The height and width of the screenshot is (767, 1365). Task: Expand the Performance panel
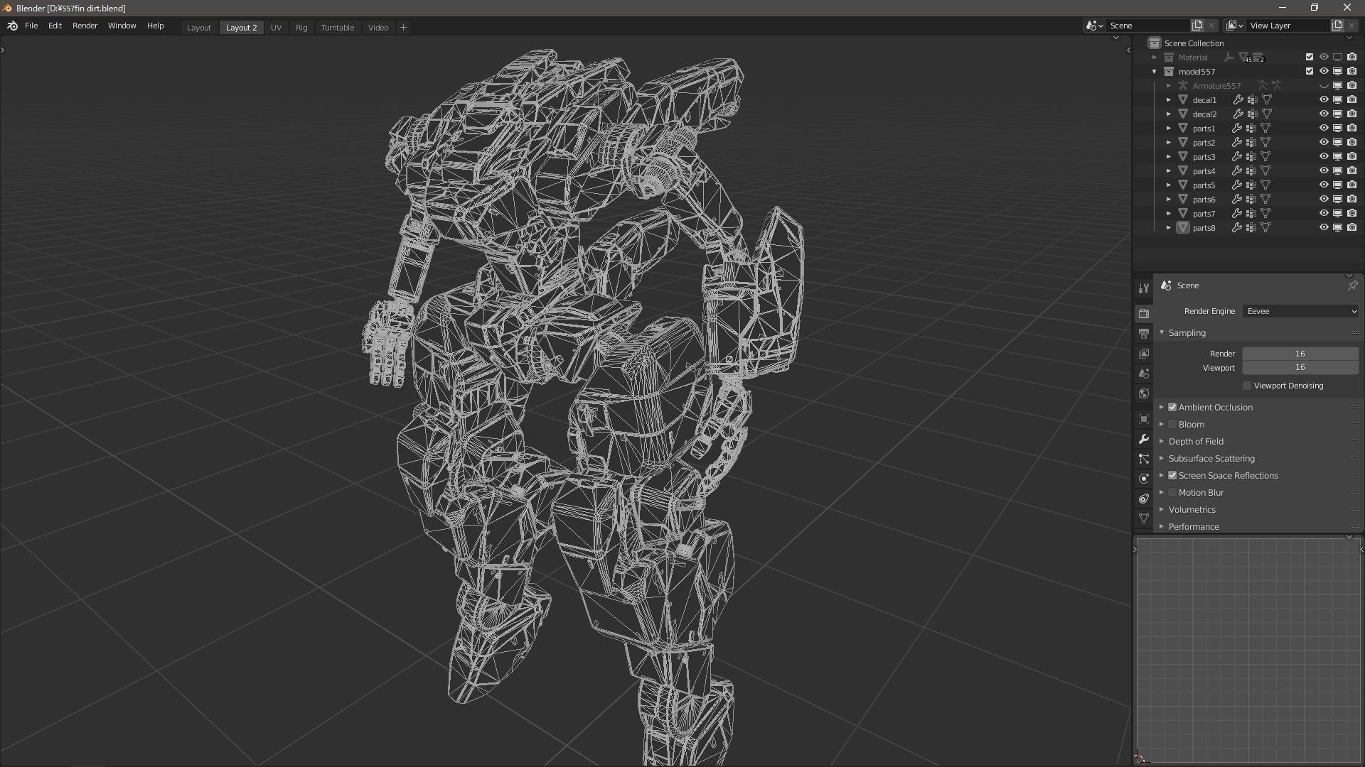click(x=1162, y=526)
